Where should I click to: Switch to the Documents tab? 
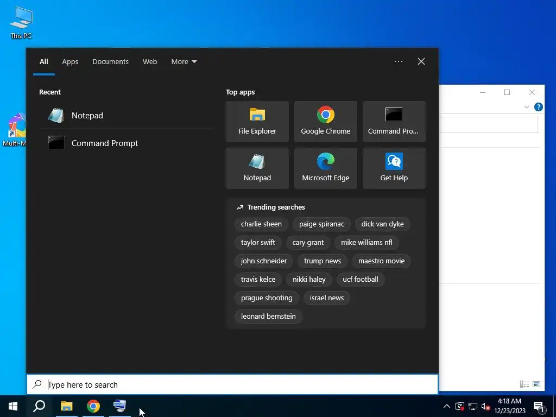point(111,61)
